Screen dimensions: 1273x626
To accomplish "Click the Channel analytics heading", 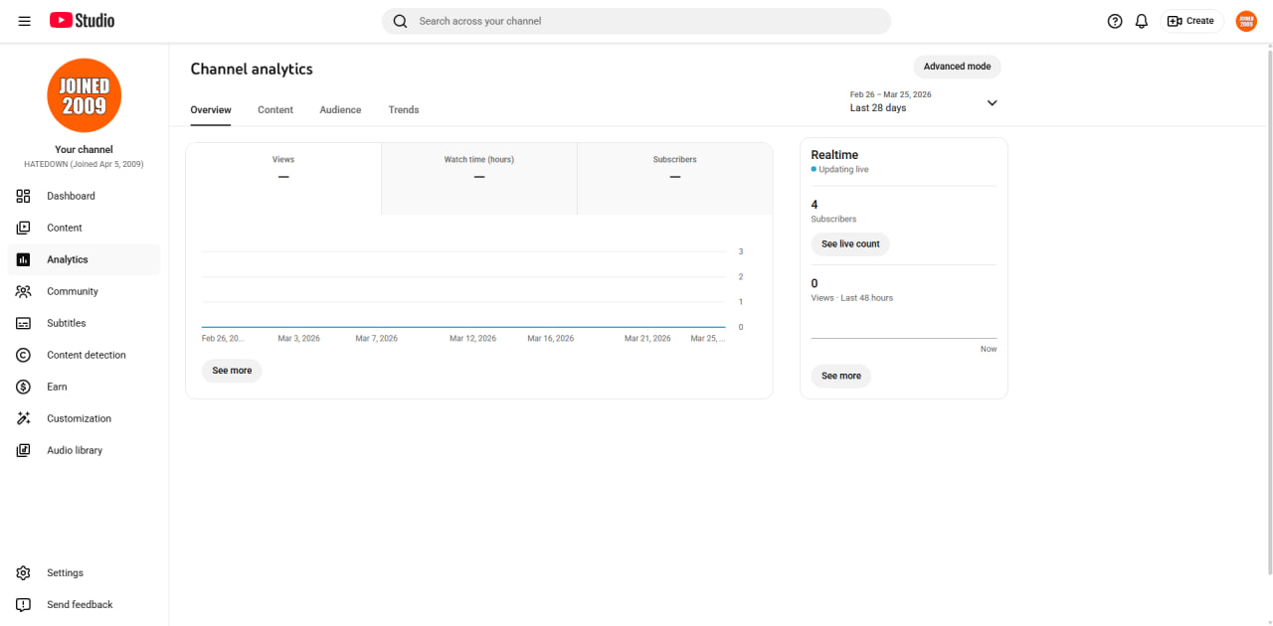I will [252, 70].
